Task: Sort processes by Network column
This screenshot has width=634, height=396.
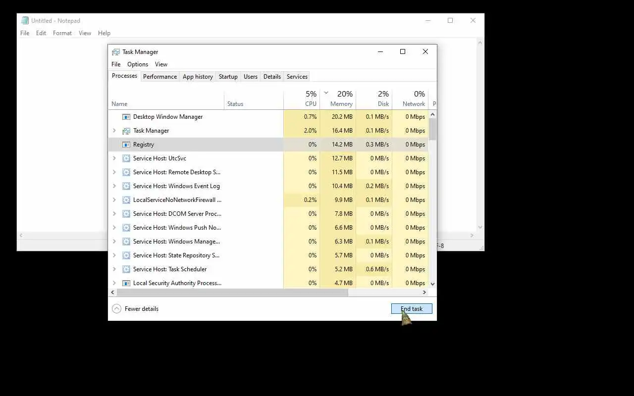Action: click(410, 99)
